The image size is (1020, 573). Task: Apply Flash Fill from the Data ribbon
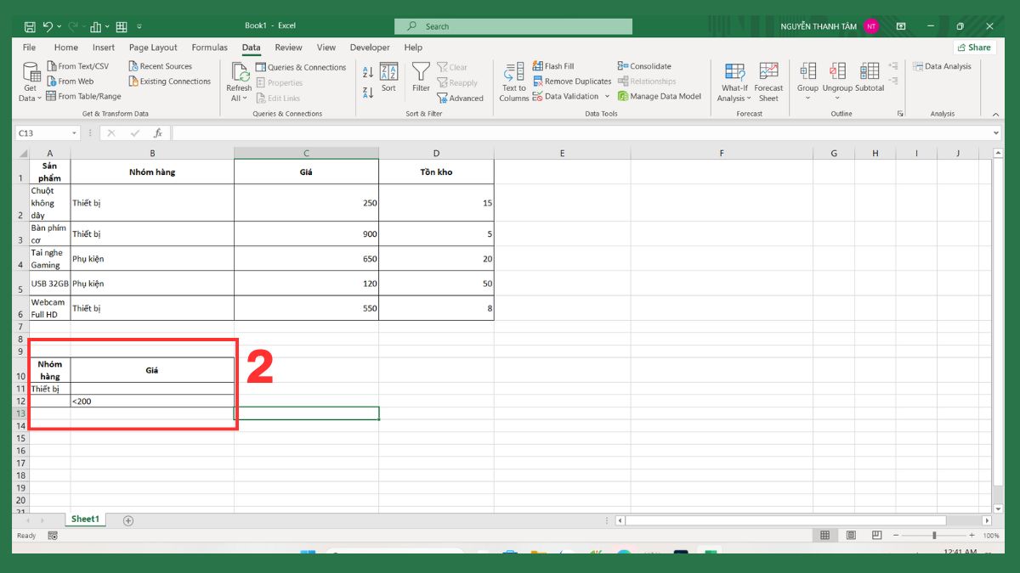coord(552,65)
